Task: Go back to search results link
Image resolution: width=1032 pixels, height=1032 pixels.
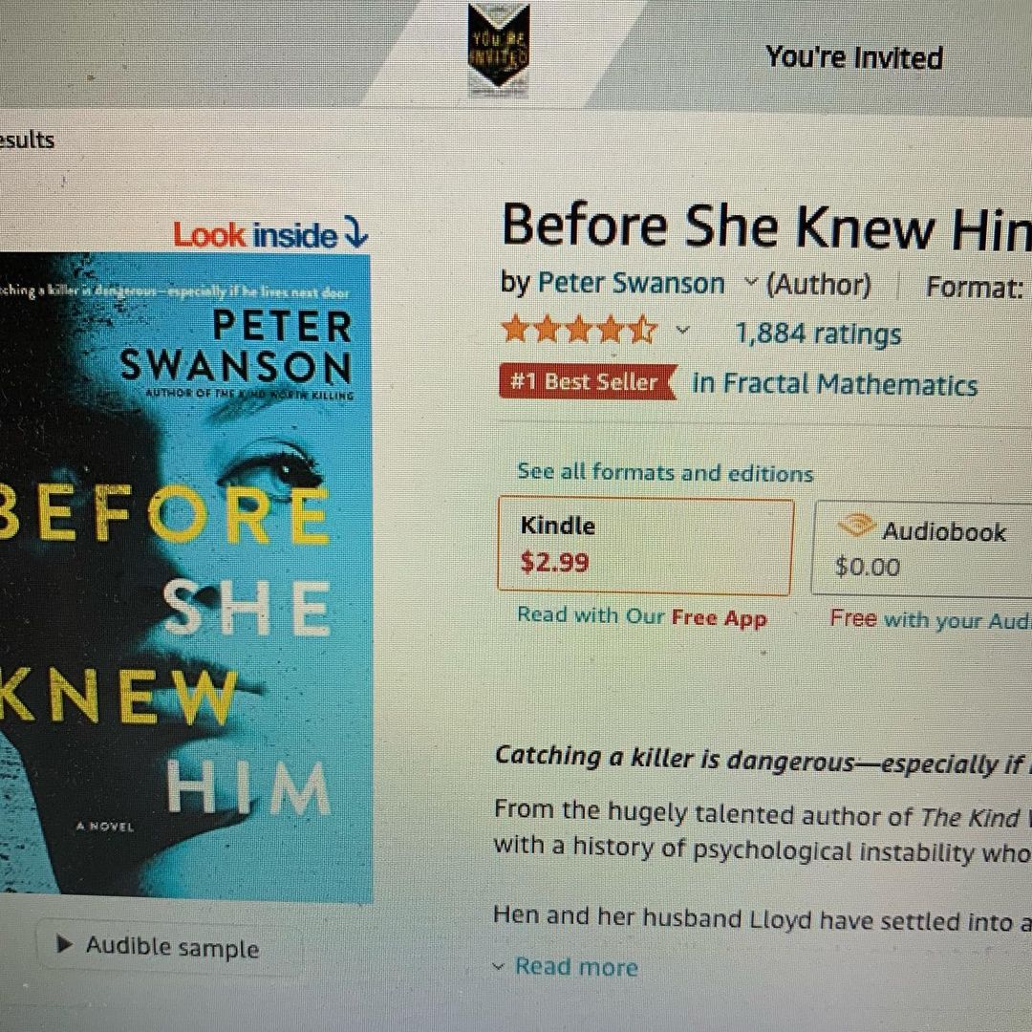Action: click(27, 140)
